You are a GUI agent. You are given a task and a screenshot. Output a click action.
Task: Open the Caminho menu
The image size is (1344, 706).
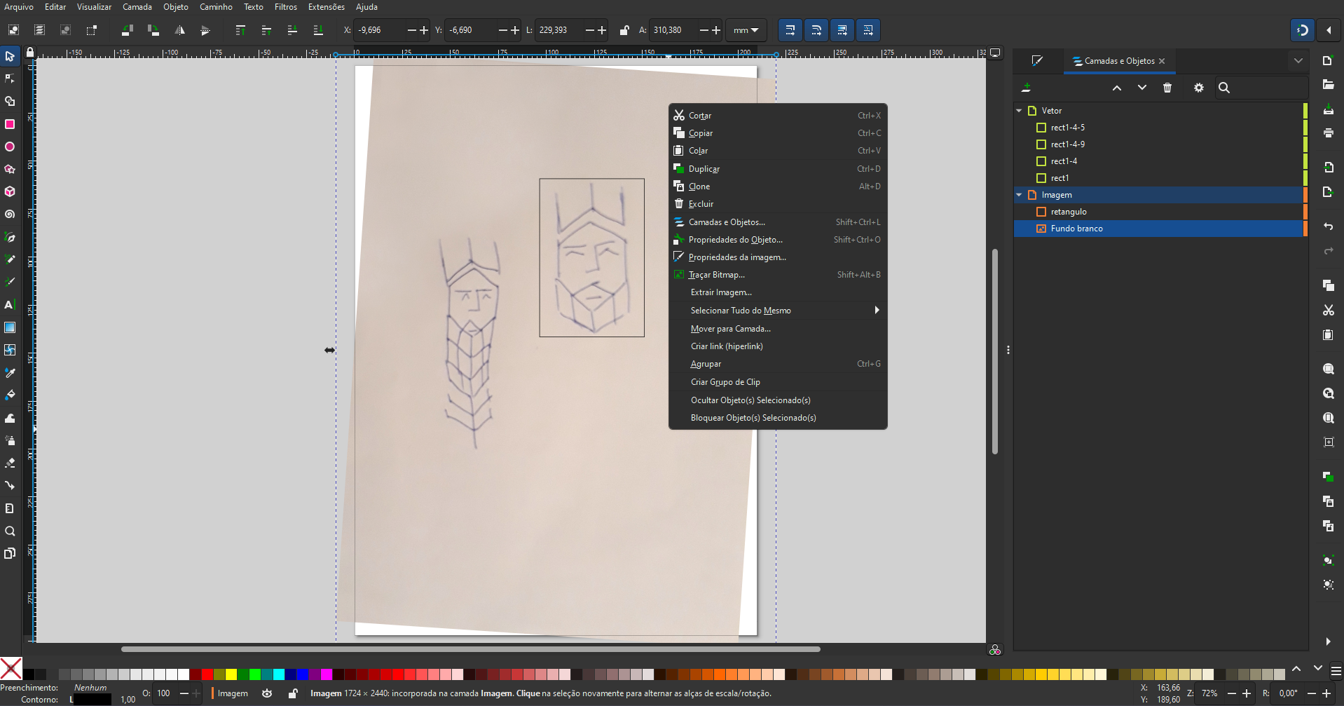pyautogui.click(x=216, y=7)
